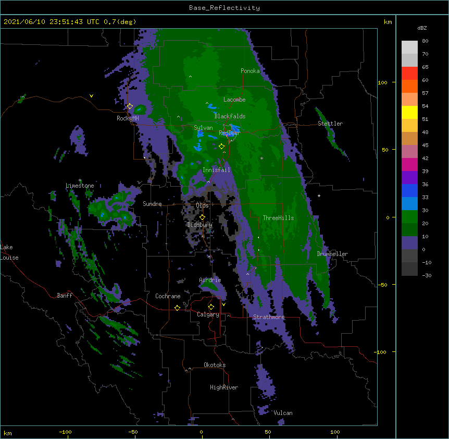Screen dimensions: 449x439
Task: Click the red 60-65 dBZ legend band
Action: coord(409,74)
